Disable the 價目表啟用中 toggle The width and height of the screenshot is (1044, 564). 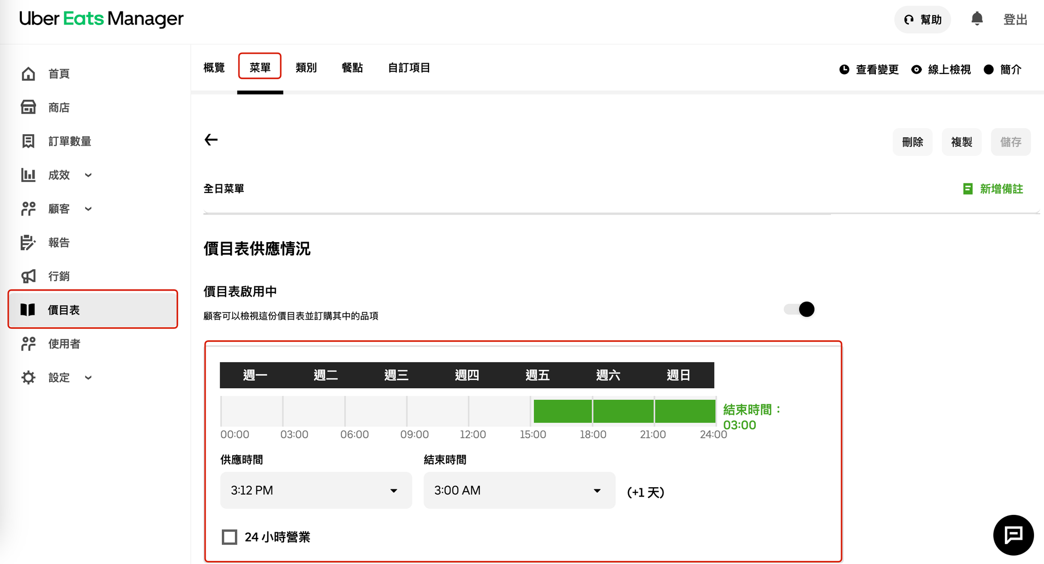(799, 309)
